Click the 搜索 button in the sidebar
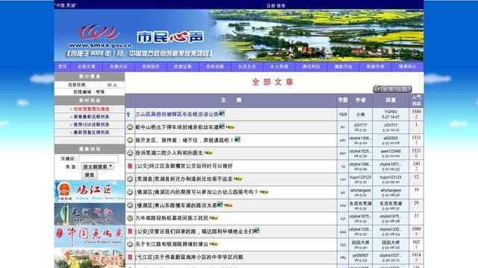Viewport: 478px width, 268px height. click(x=90, y=175)
